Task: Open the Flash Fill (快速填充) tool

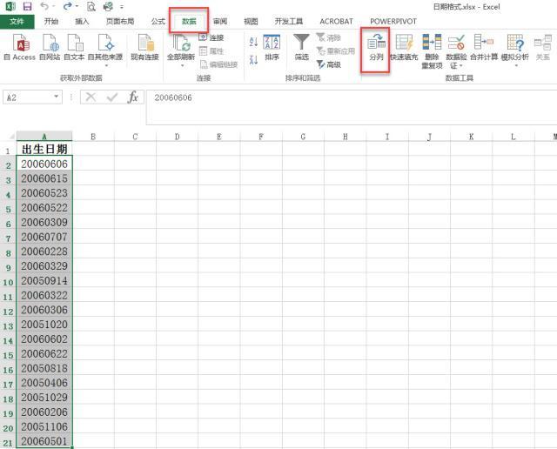Action: [404, 47]
